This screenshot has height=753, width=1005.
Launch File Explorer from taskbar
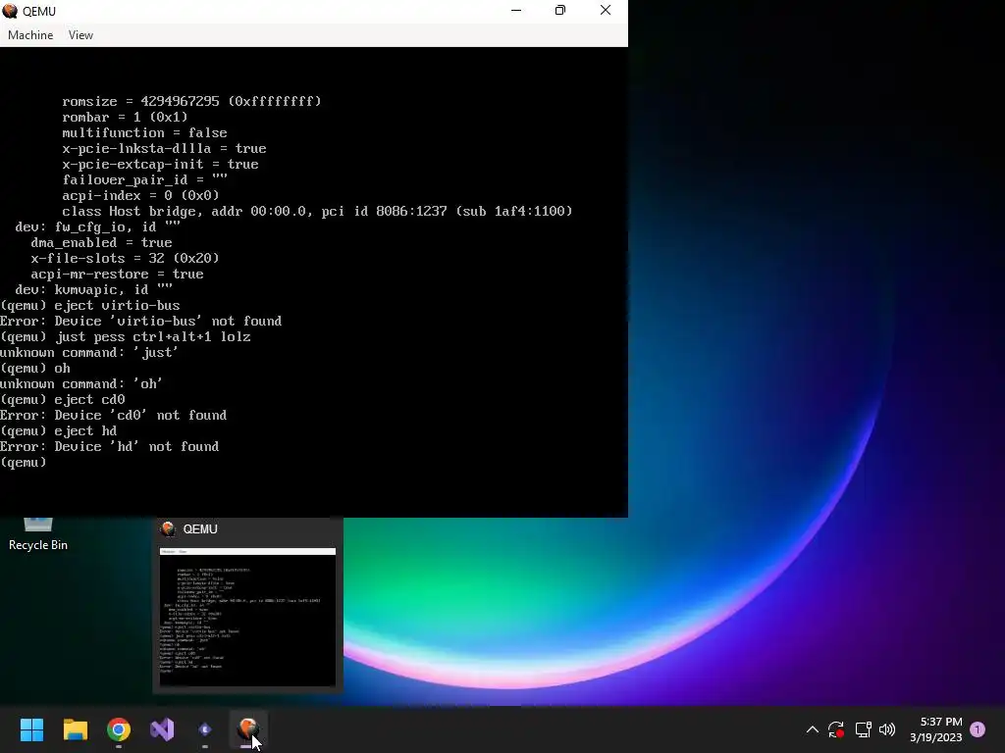coord(75,729)
